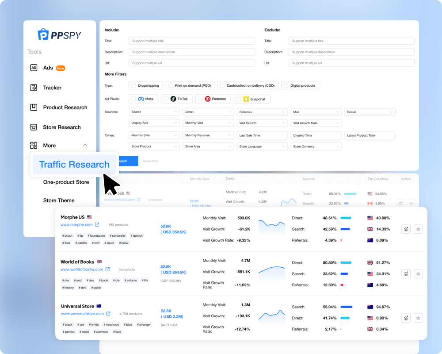
Task: Open the Social source dropdown
Action: [x=370, y=112]
